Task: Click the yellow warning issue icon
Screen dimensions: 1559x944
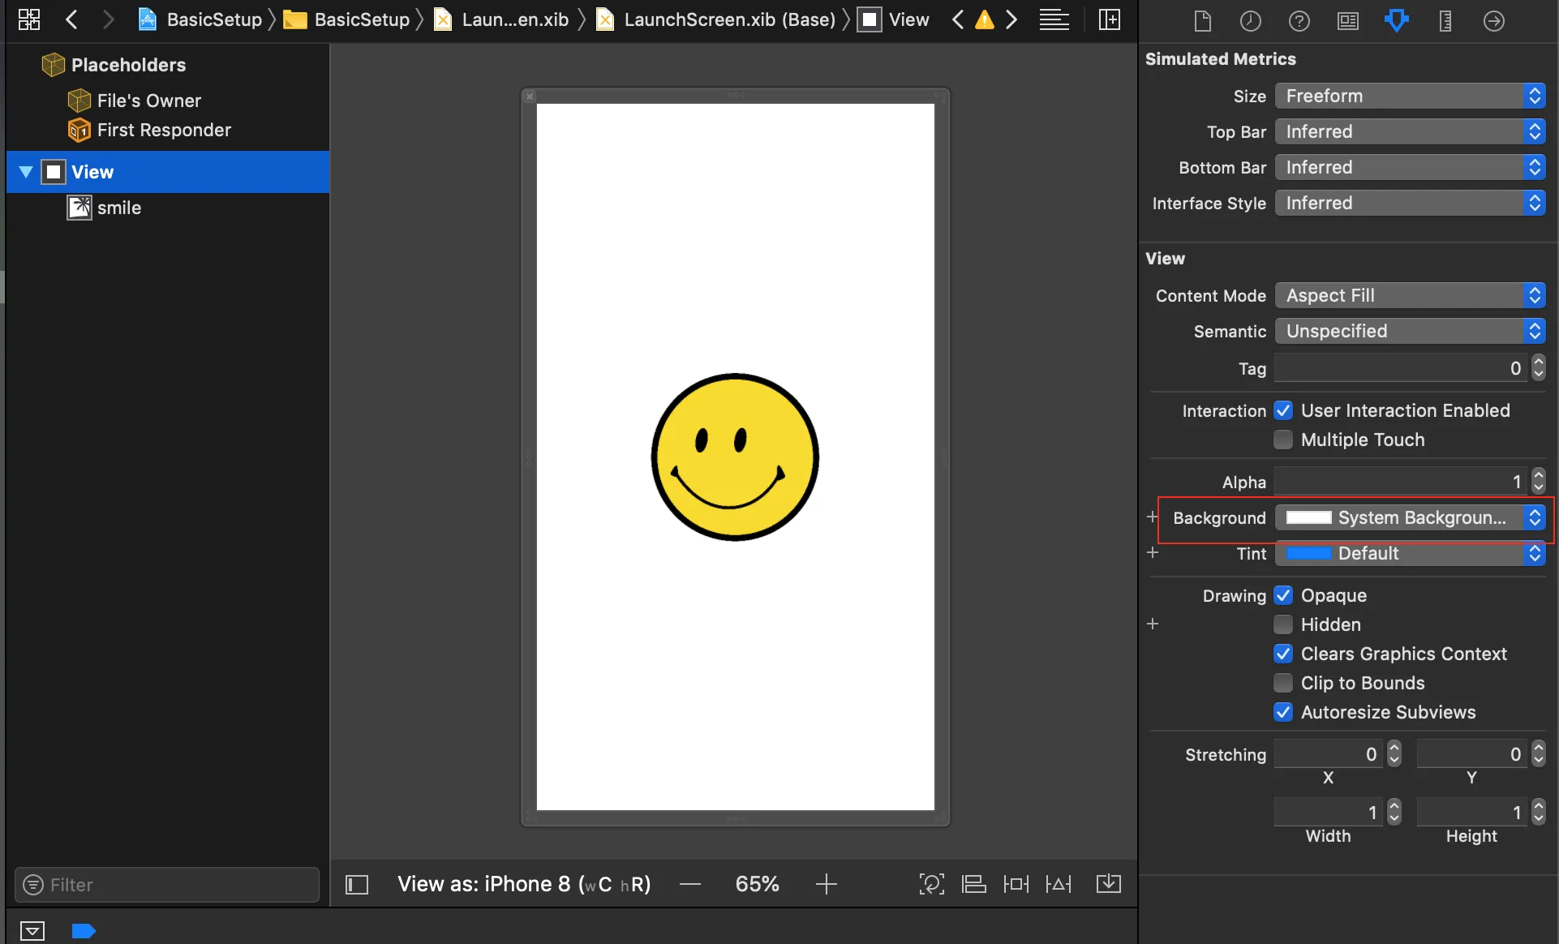Action: point(984,19)
